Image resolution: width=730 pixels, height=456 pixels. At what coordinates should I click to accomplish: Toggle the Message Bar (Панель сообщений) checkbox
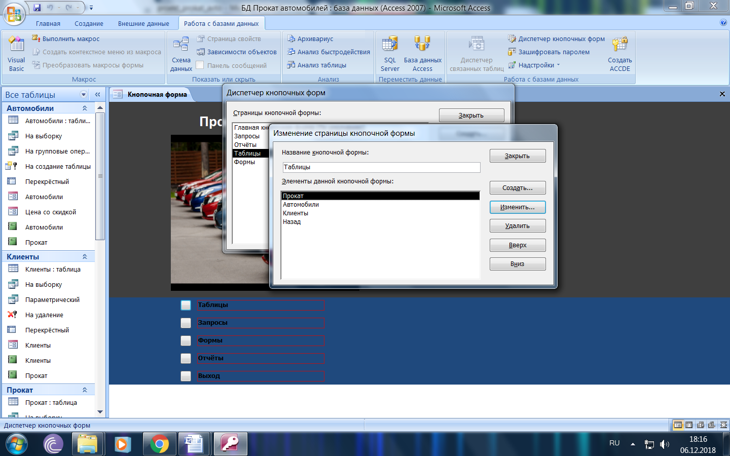[200, 65]
